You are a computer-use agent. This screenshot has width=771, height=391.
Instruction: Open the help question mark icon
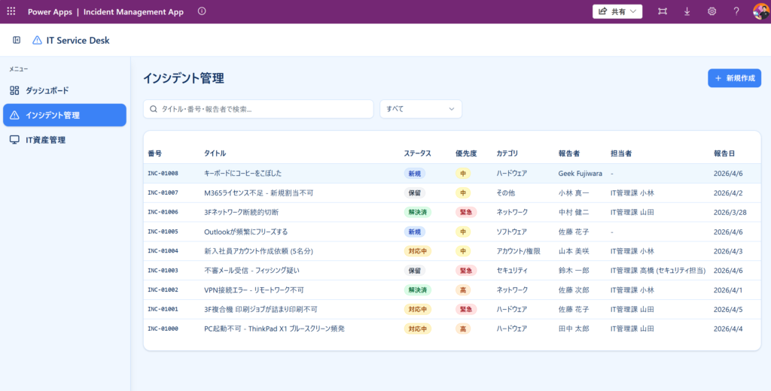(736, 11)
